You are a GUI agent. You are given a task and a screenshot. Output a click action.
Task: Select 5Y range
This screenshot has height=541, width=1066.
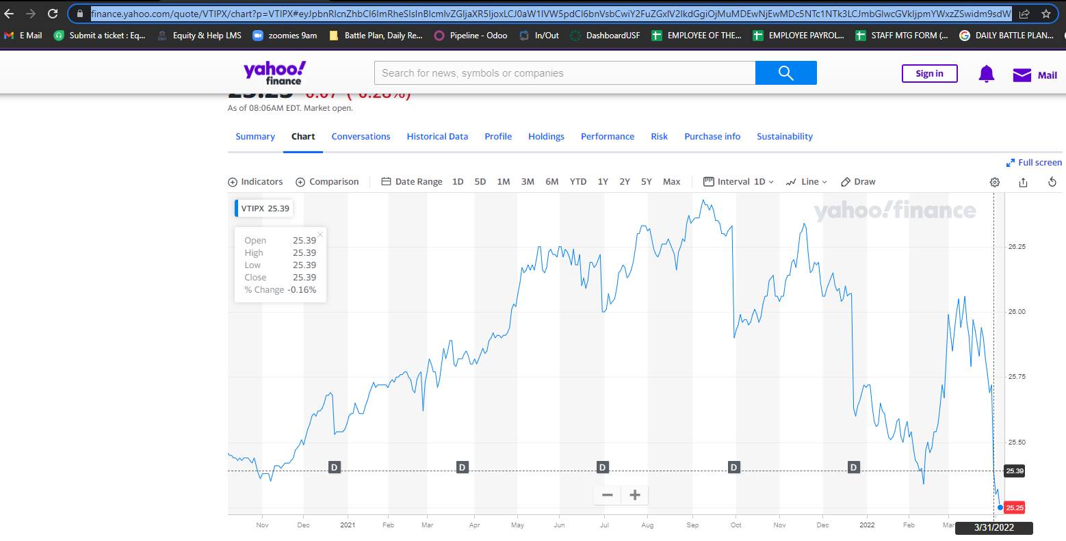pyautogui.click(x=647, y=182)
